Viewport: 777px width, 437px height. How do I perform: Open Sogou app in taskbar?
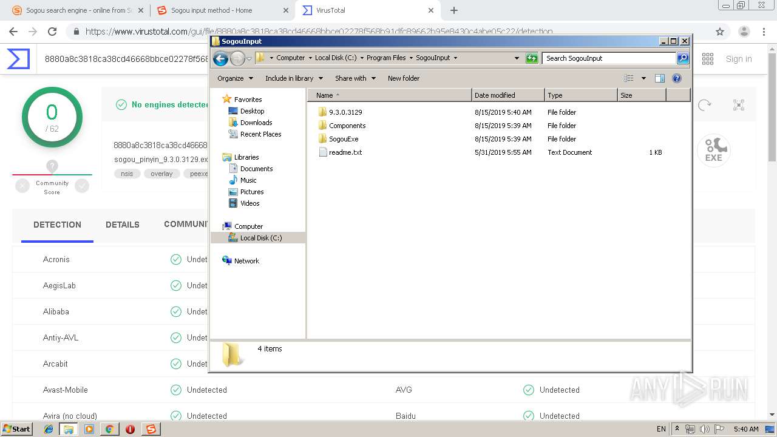[151, 429]
